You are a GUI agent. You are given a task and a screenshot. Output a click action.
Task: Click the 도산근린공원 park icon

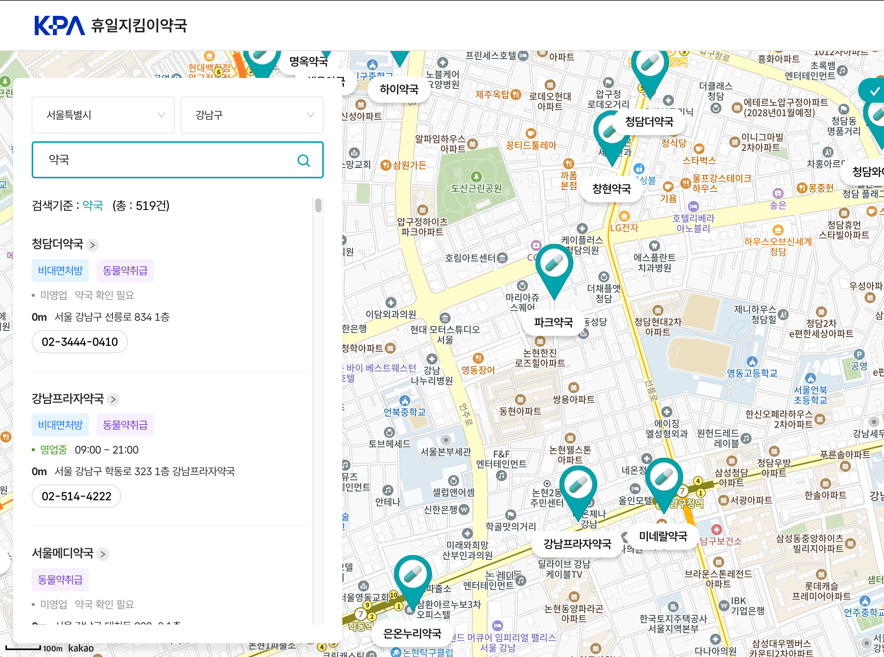(476, 176)
